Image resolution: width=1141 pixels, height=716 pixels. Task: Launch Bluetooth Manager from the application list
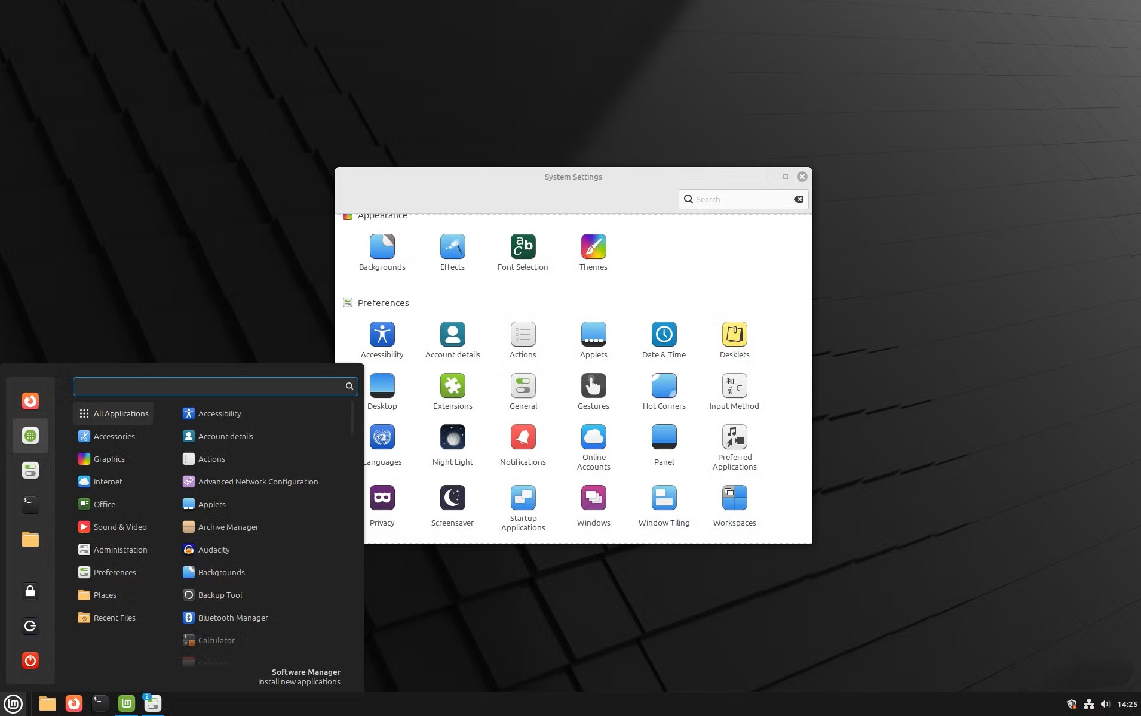tap(233, 617)
